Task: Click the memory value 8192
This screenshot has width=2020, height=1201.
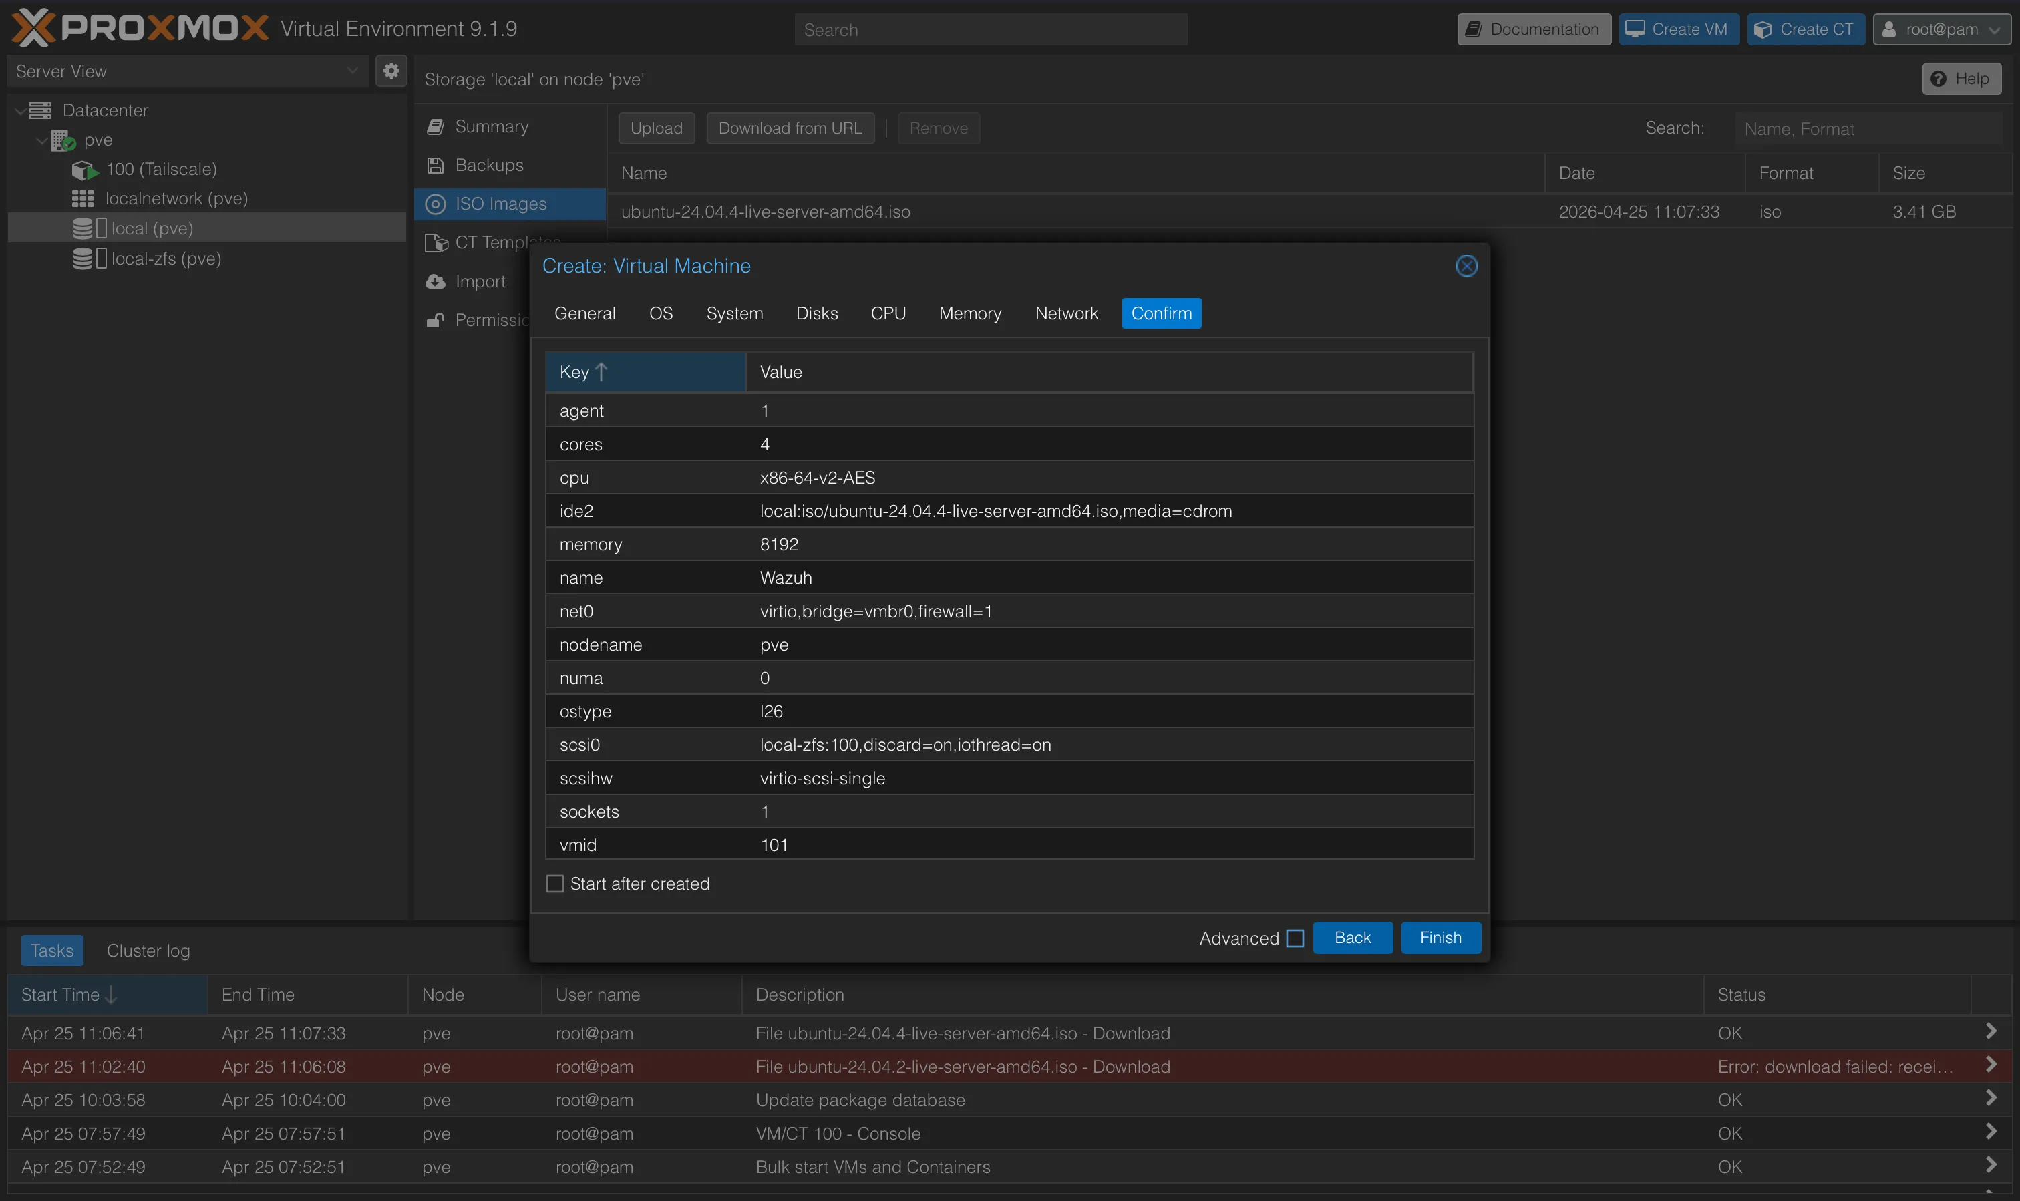Action: (779, 544)
